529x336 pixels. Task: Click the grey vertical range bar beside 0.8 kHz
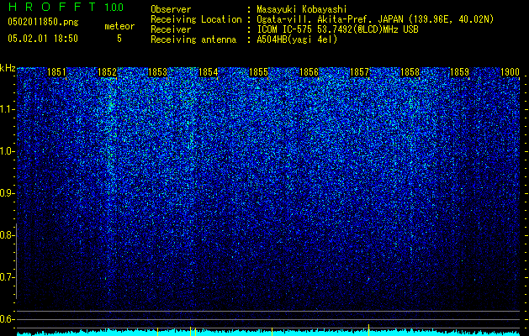(x=16, y=261)
